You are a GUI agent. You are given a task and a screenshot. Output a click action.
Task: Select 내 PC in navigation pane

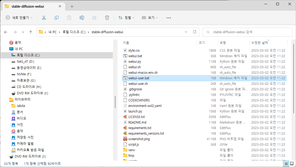coord(19,49)
